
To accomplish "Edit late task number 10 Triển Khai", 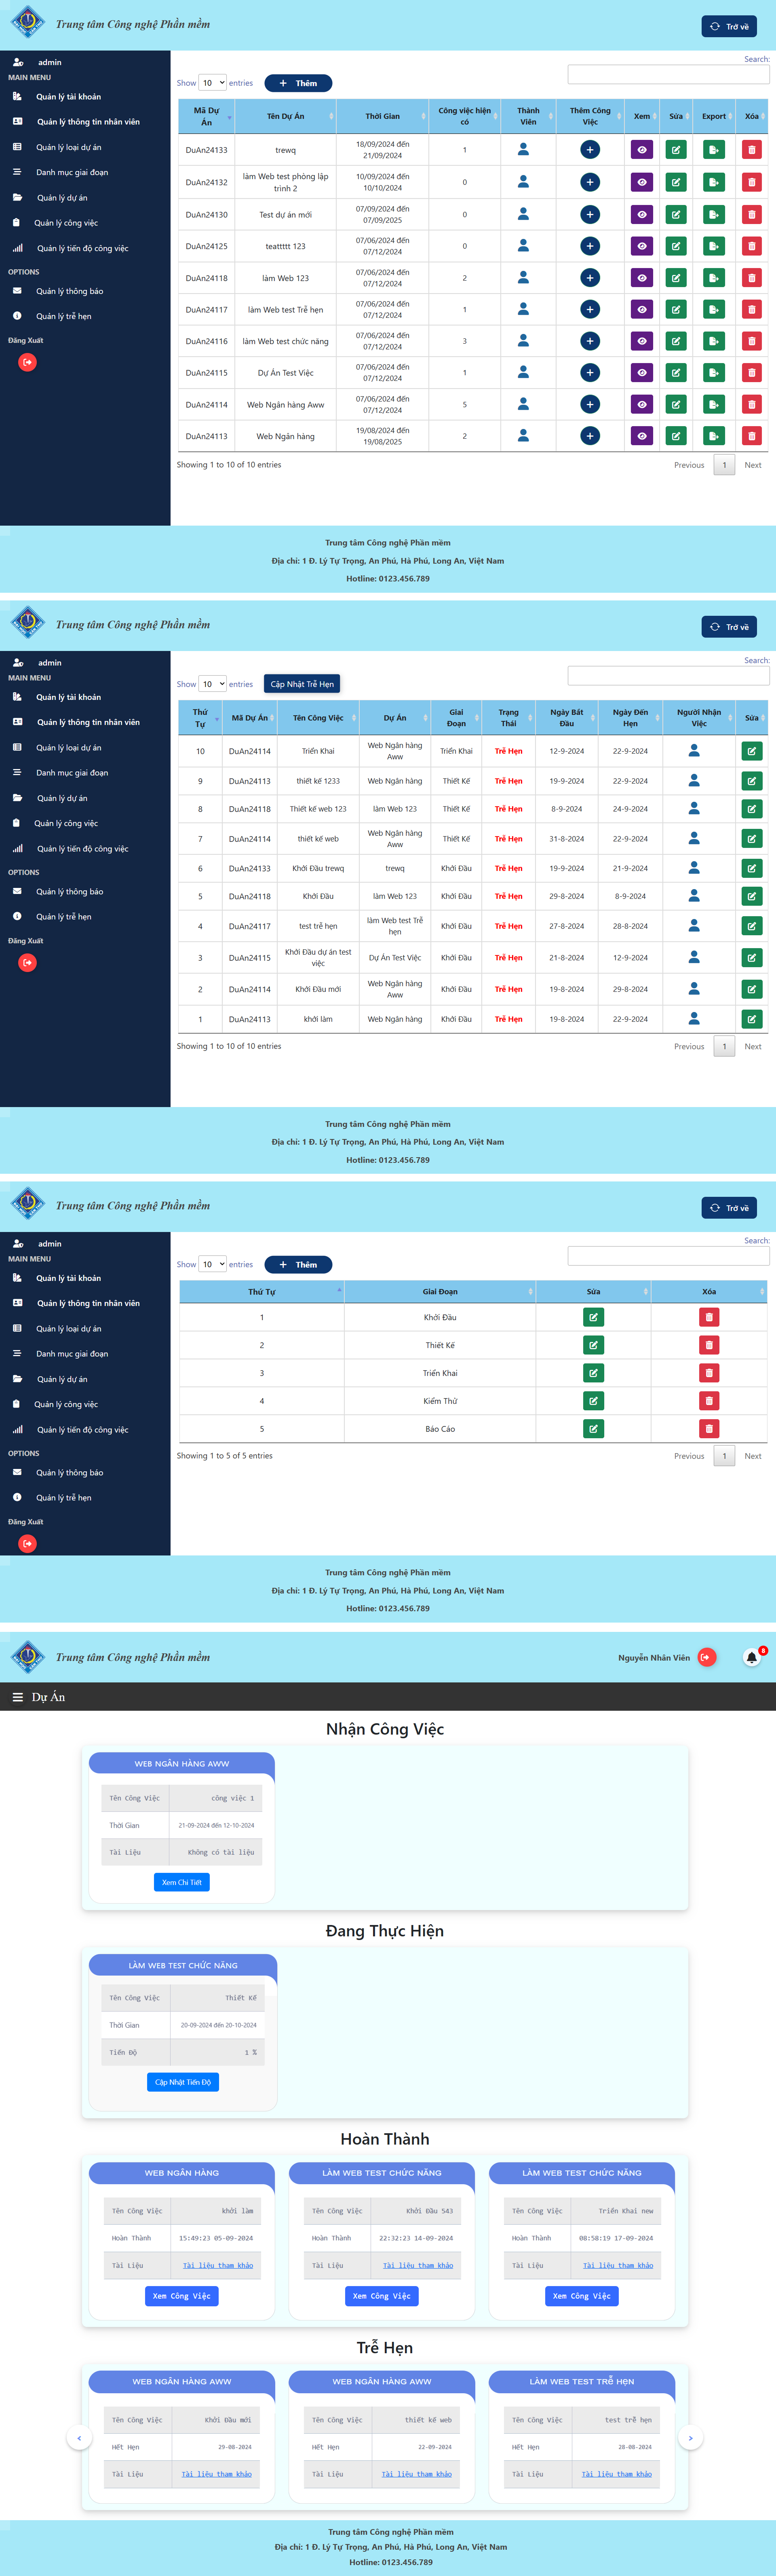I will [x=752, y=751].
